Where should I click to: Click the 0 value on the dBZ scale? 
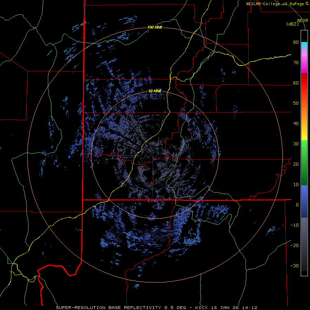click(x=297, y=205)
